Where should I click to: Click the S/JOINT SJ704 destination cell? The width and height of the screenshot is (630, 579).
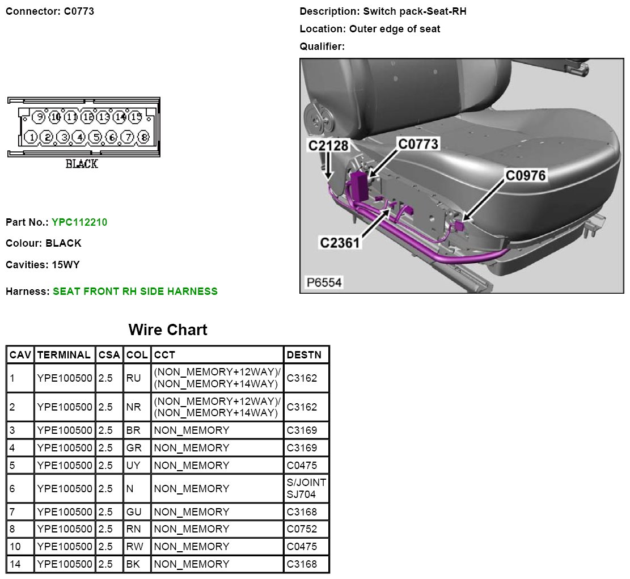pyautogui.click(x=306, y=488)
